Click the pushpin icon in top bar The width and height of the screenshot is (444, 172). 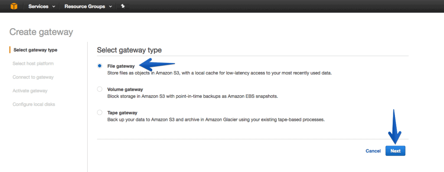tap(123, 6)
